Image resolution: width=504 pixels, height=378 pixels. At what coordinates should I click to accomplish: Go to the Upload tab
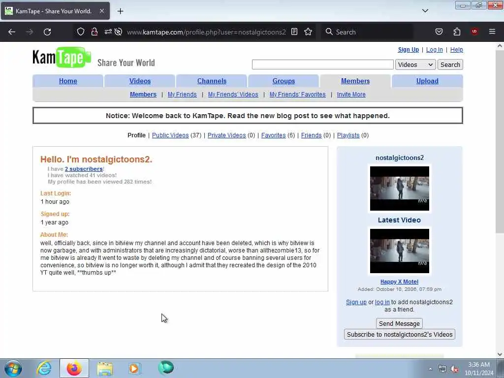427,81
